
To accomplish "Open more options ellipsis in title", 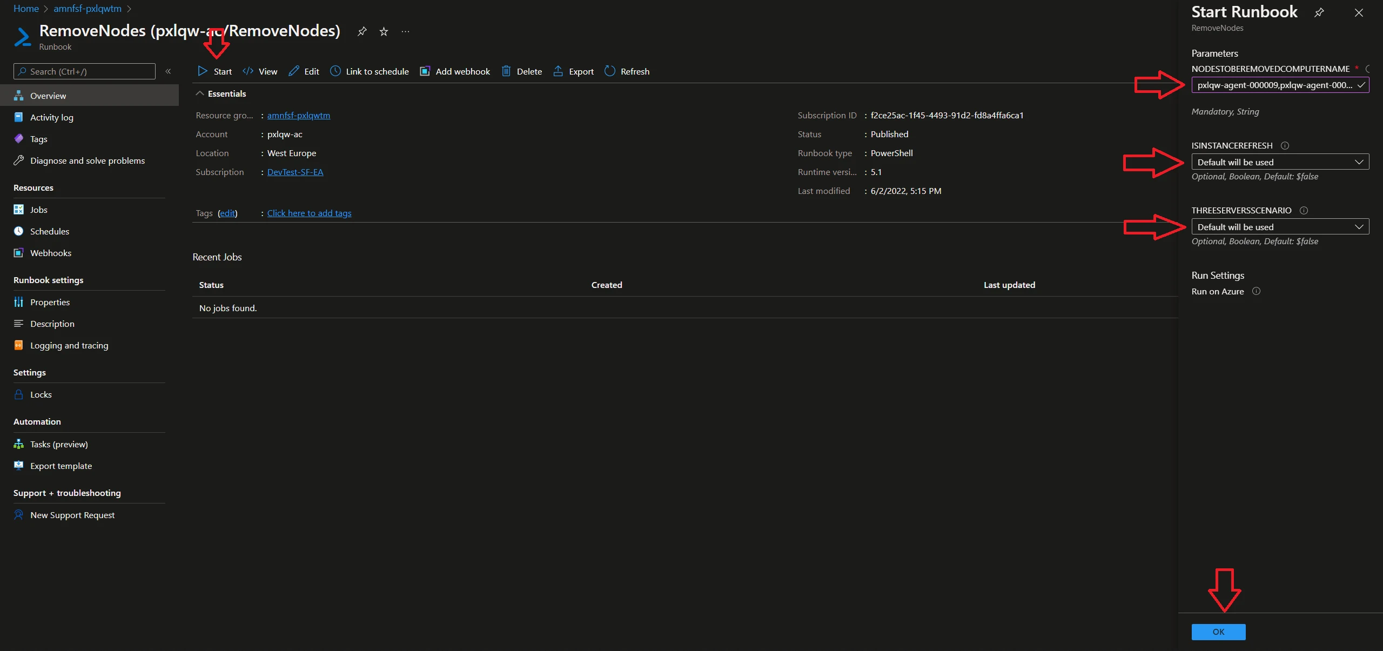I will pos(405,31).
